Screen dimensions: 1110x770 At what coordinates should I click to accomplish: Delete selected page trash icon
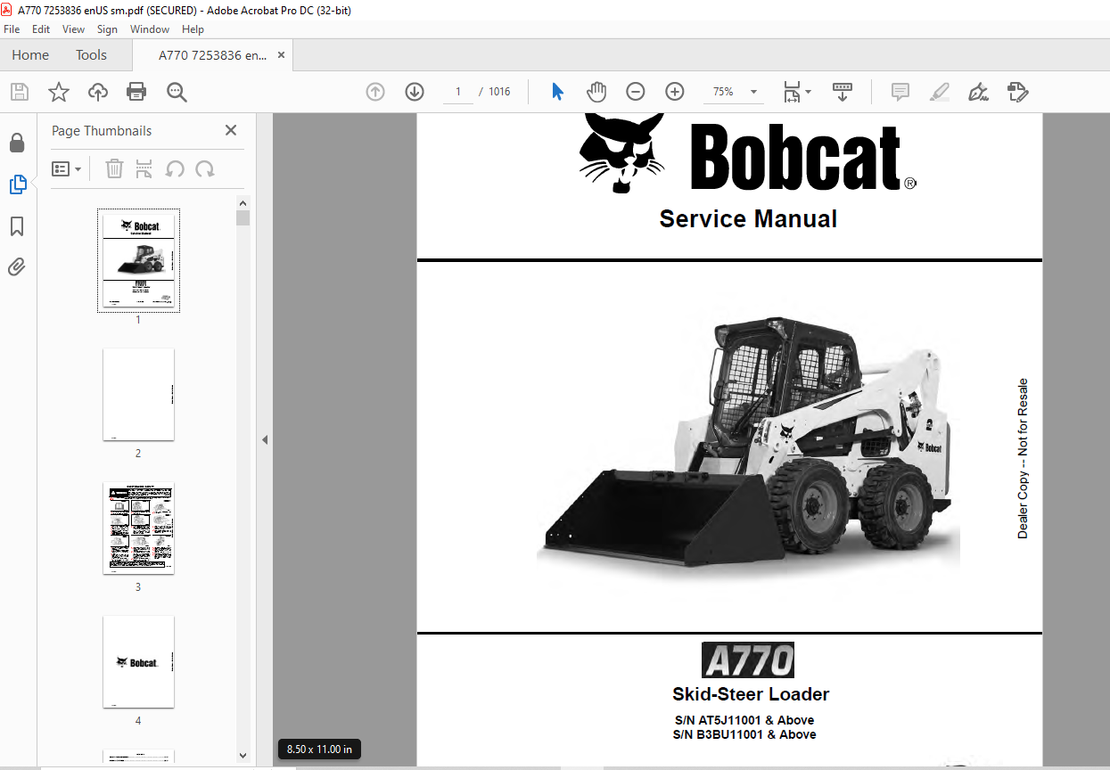114,168
